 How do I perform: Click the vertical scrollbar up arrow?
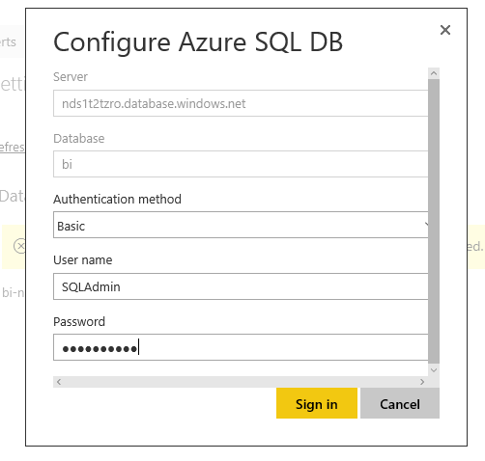(x=434, y=73)
